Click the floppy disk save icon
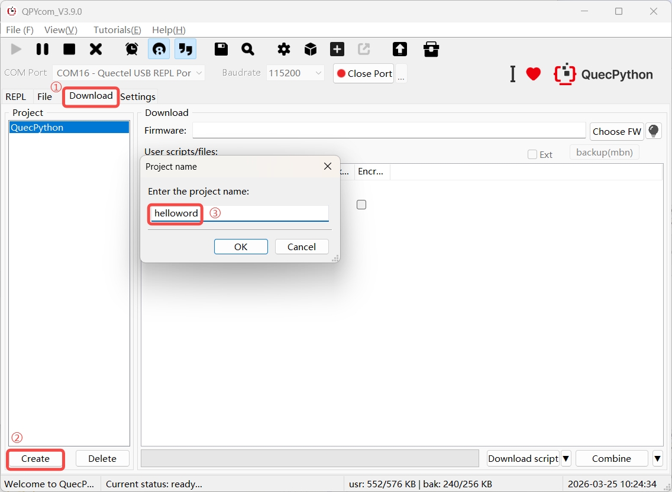The width and height of the screenshot is (672, 492). (x=221, y=49)
